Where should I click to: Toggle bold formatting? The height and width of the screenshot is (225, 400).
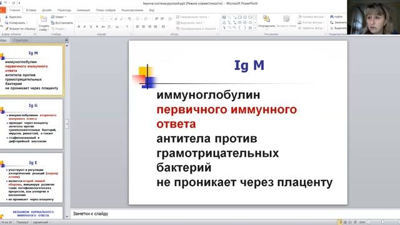pos(79,26)
